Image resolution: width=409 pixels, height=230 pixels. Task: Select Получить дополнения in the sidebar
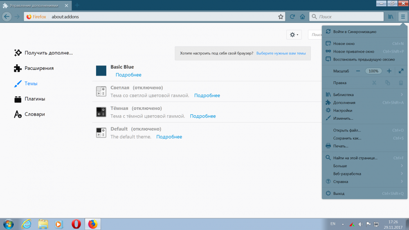pos(43,53)
